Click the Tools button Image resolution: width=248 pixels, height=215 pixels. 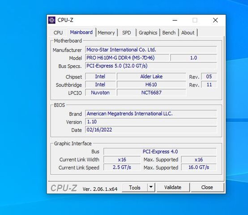pos(135,188)
